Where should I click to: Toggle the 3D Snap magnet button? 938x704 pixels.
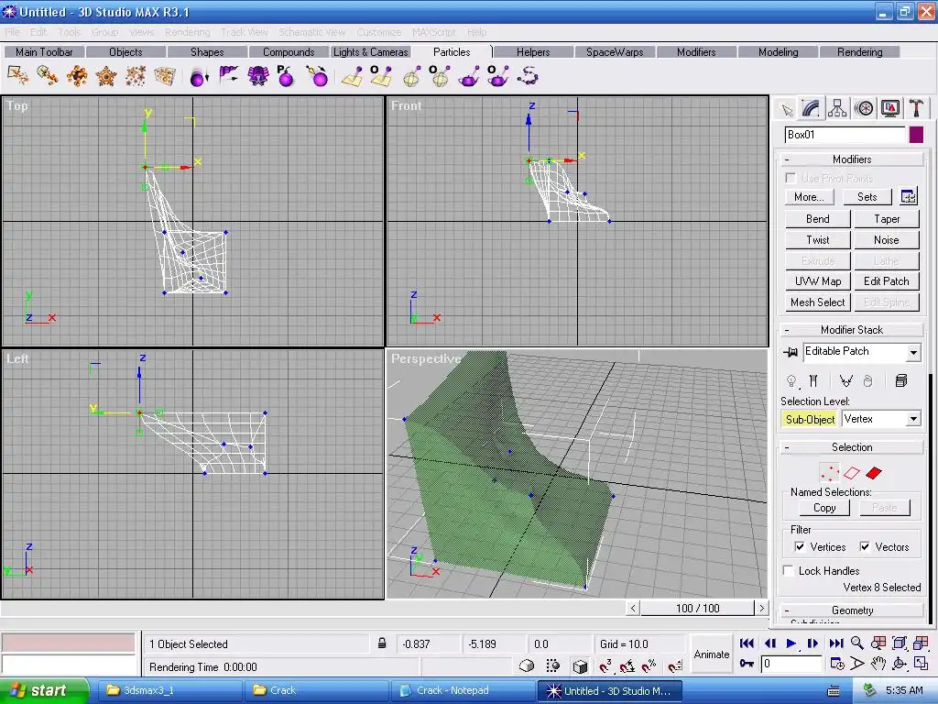(x=605, y=665)
